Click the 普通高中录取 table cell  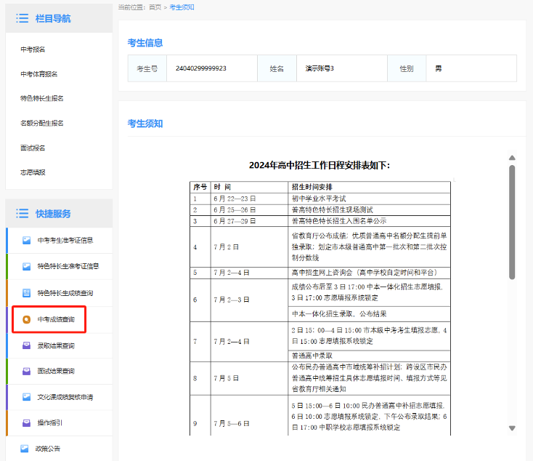tap(369, 356)
